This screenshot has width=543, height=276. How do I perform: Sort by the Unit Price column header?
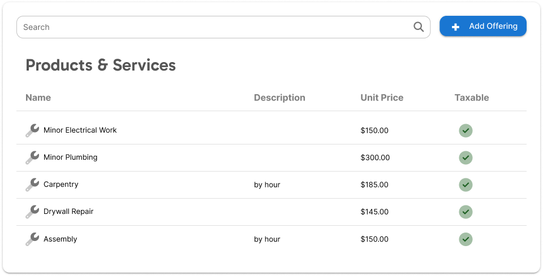[382, 98]
